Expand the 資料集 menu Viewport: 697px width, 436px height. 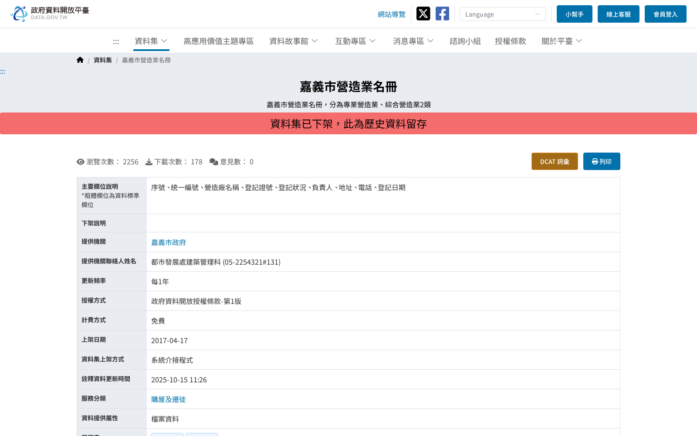click(151, 41)
